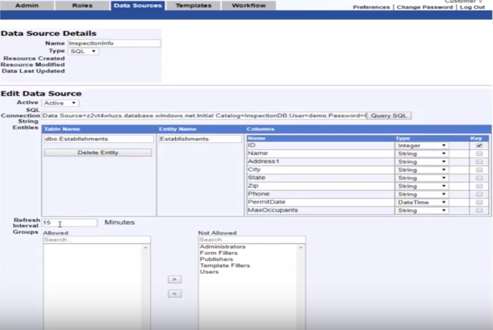Click the MaxOccupants column name cell
Screen dimensions: 493x330
tap(320, 210)
